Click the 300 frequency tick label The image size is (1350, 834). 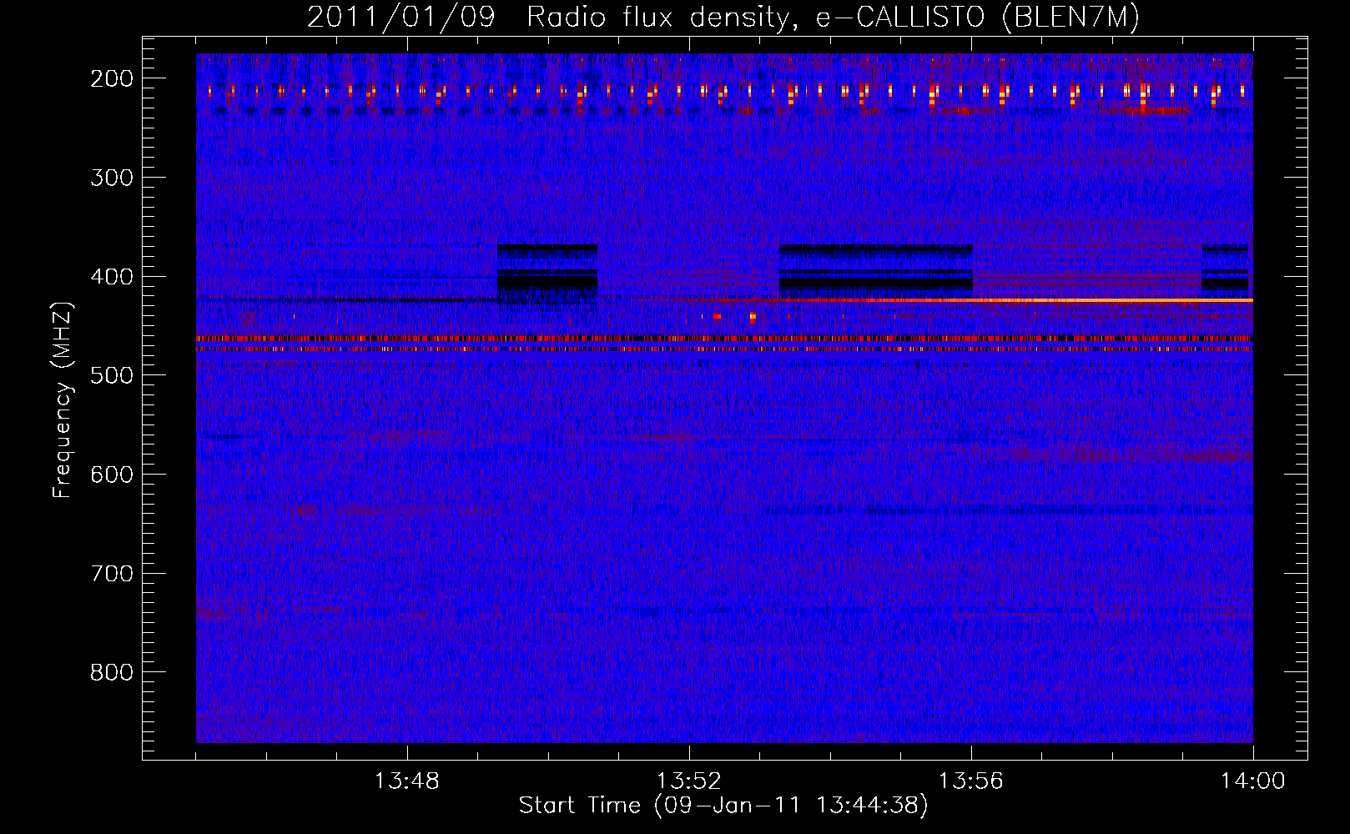click(x=112, y=178)
